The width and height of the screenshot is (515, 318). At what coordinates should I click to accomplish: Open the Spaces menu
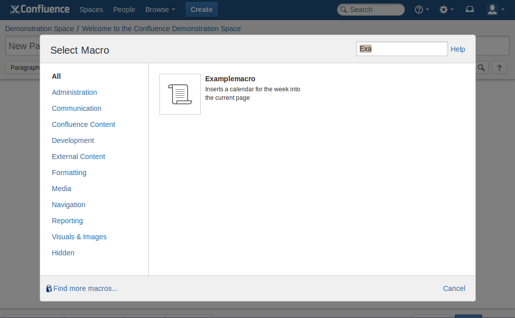coord(91,10)
